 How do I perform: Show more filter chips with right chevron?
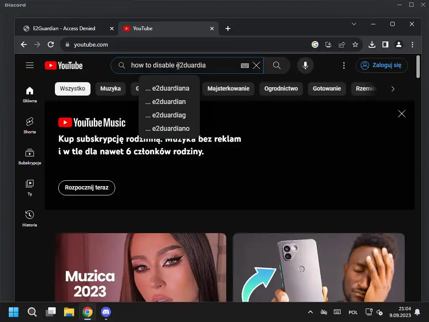[x=393, y=89]
